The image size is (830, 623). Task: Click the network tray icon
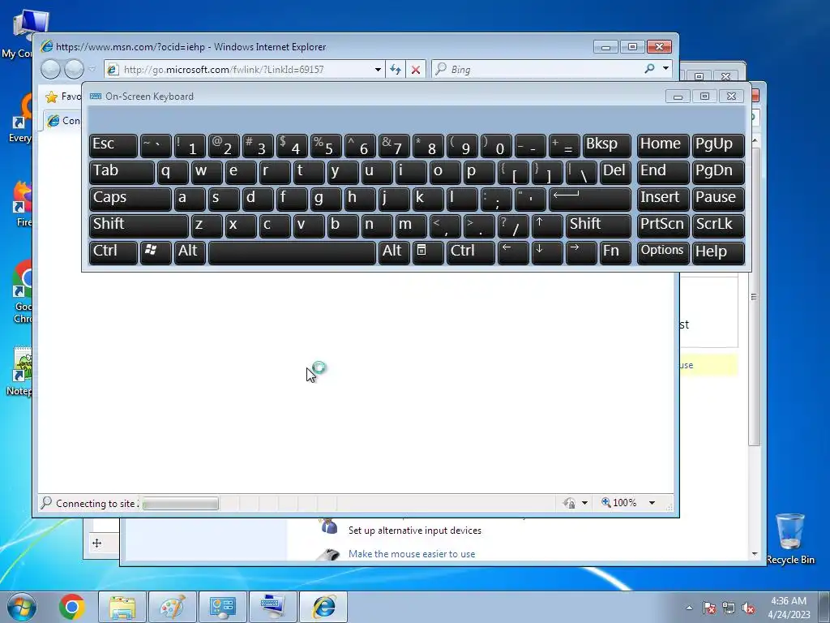(x=729, y=608)
